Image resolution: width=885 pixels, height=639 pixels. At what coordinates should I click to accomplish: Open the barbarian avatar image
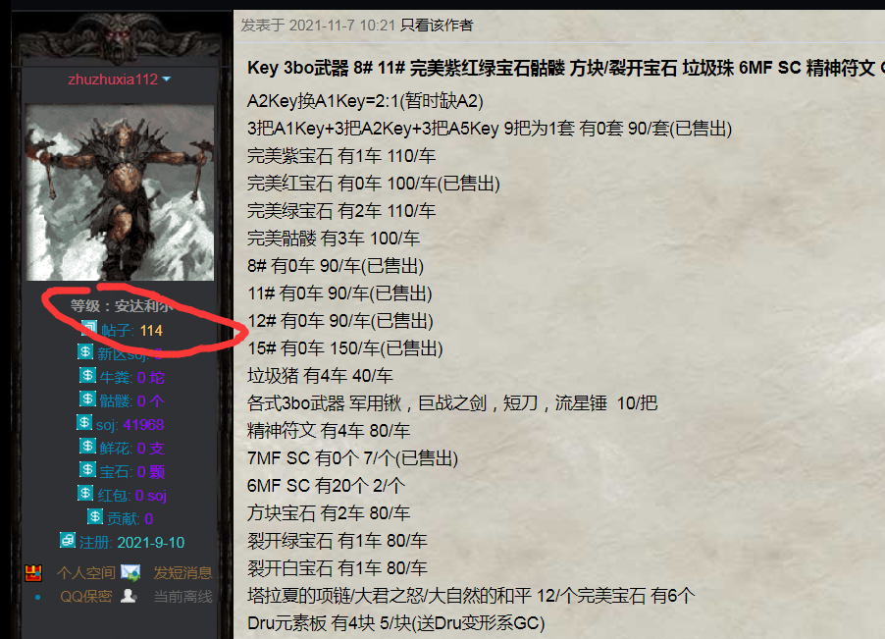(x=120, y=192)
